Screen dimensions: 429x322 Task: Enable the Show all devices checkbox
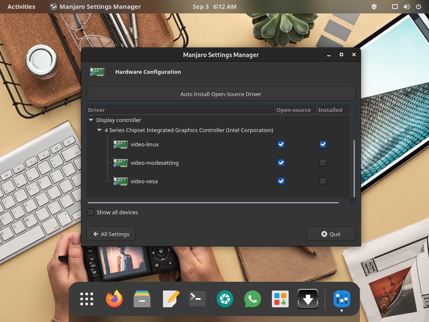(90, 212)
